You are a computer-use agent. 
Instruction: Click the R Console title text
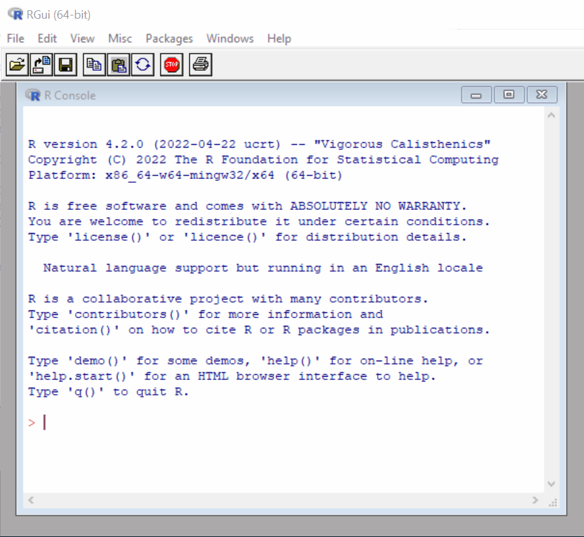pos(70,95)
